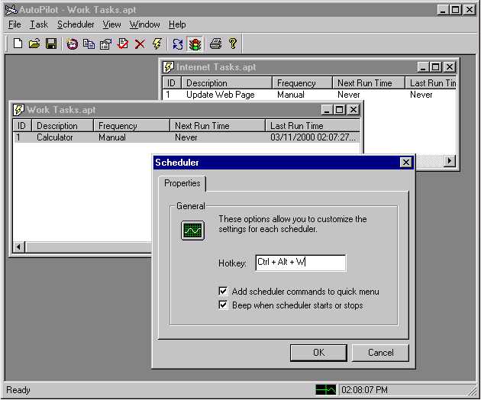Viewport: 481px width, 400px height.
Task: Open the Task menu
Action: [x=39, y=24]
